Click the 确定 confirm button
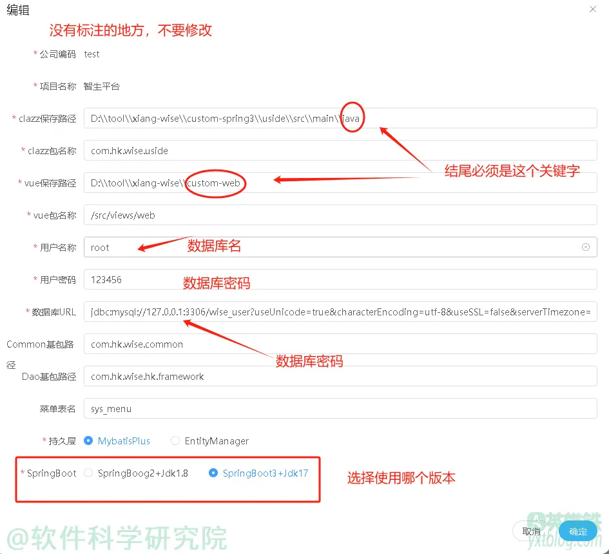The height and width of the screenshot is (554, 609). 577,531
